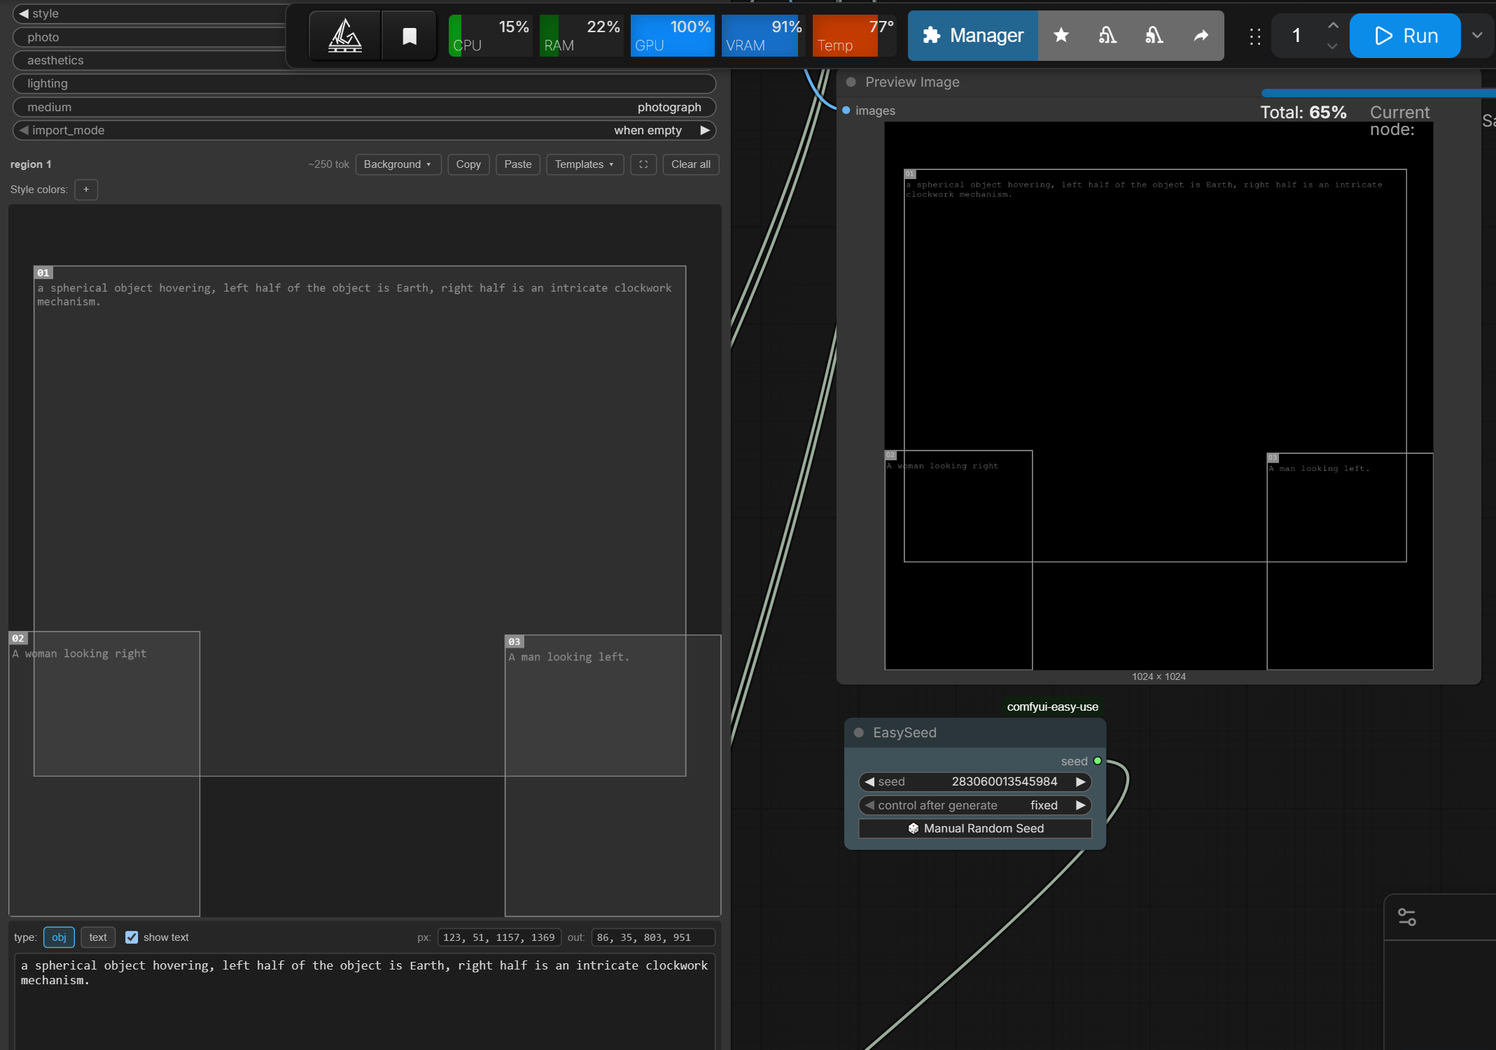
Task: Click the "fixed" control value
Action: [x=1044, y=805]
